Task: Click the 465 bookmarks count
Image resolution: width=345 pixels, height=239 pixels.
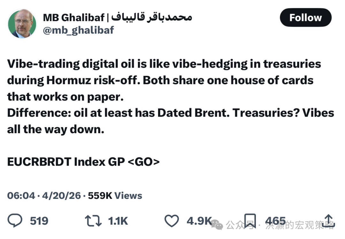Action: coord(275,221)
